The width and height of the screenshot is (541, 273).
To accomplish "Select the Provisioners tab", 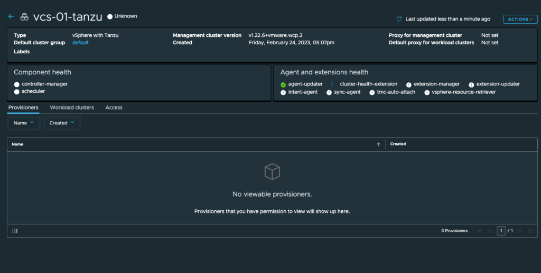I will 23,108.
